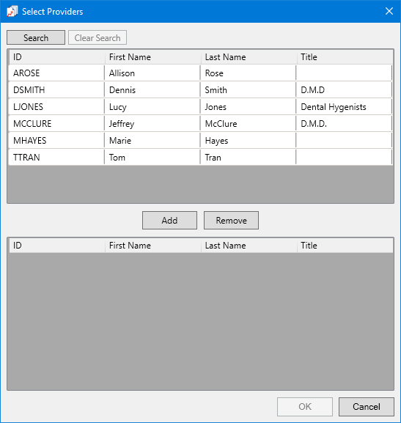Select the DSMITH provider row
Viewport: 401px width, 423px height.
(200, 90)
